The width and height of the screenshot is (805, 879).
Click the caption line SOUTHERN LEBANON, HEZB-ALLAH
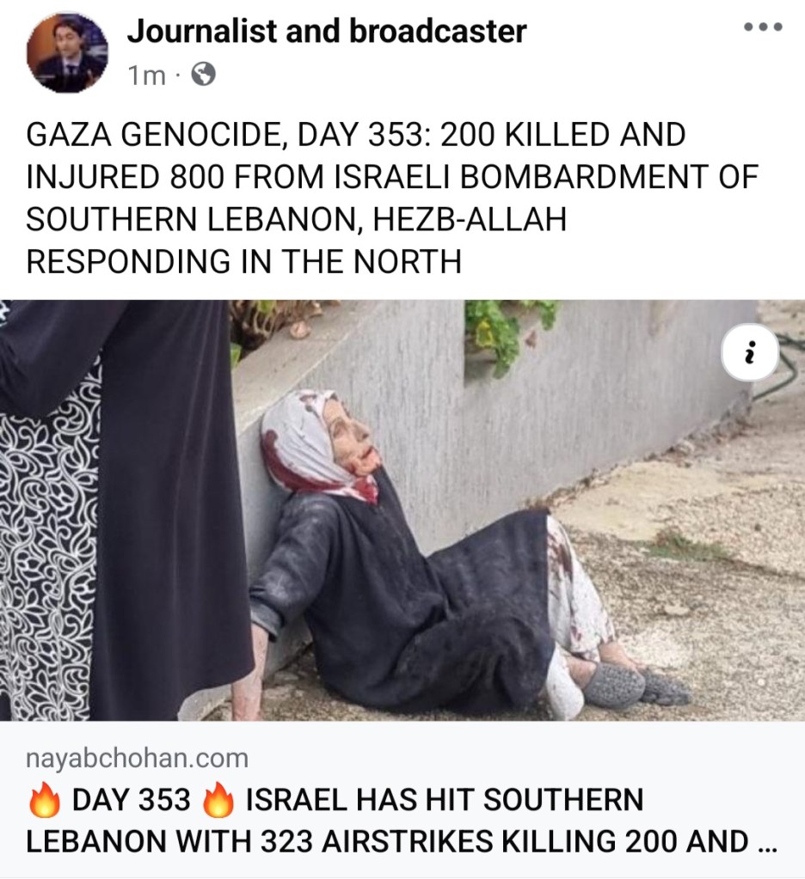pos(296,218)
